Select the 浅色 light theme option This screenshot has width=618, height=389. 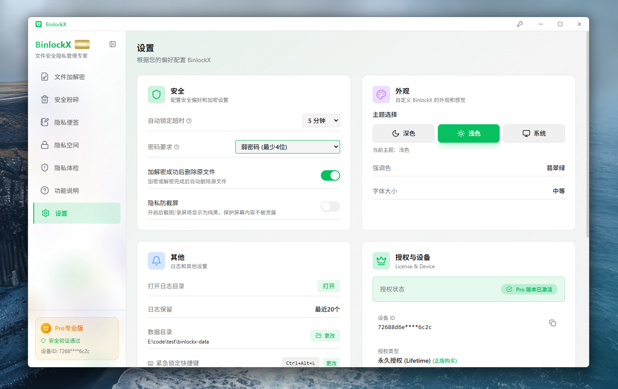469,133
